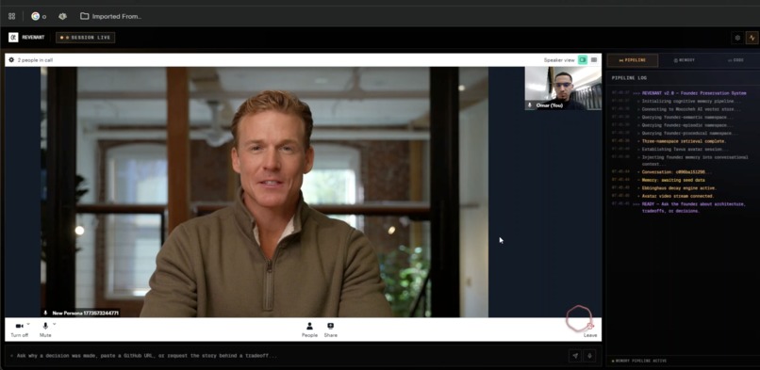Open the Imported From bookmarks folder
This screenshot has height=370, width=760.
111,16
